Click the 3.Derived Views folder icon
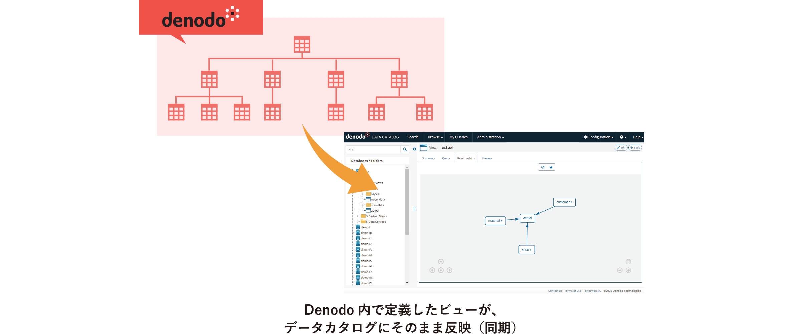Viewport: 801px width, 334px height. (x=363, y=216)
